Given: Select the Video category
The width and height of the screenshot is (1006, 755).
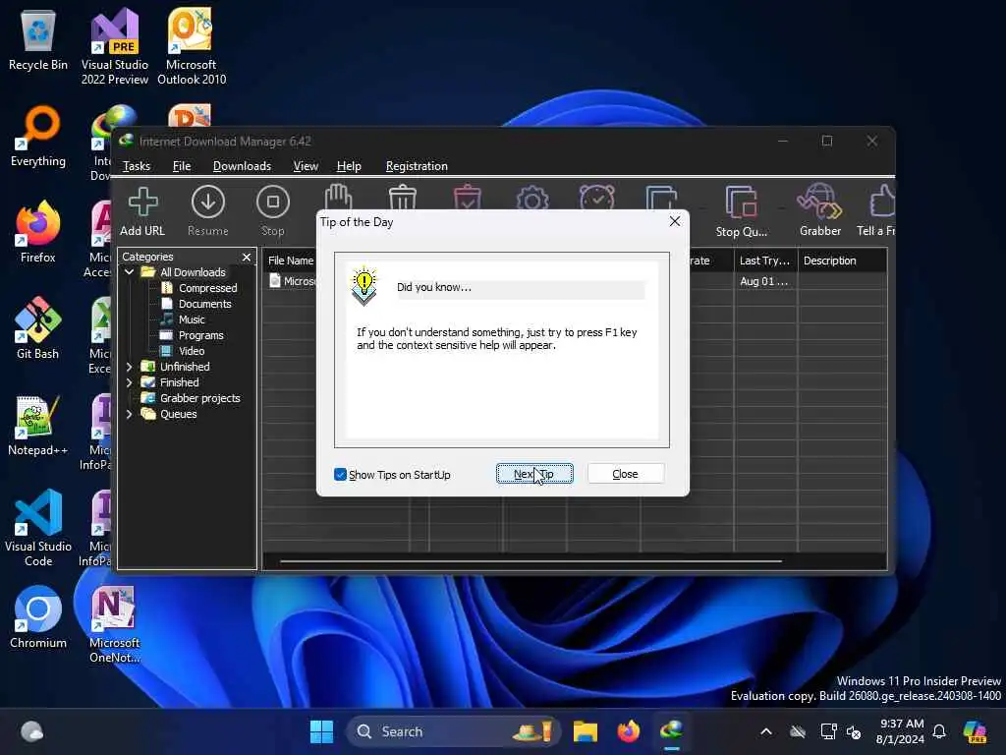Looking at the screenshot, I should (192, 351).
